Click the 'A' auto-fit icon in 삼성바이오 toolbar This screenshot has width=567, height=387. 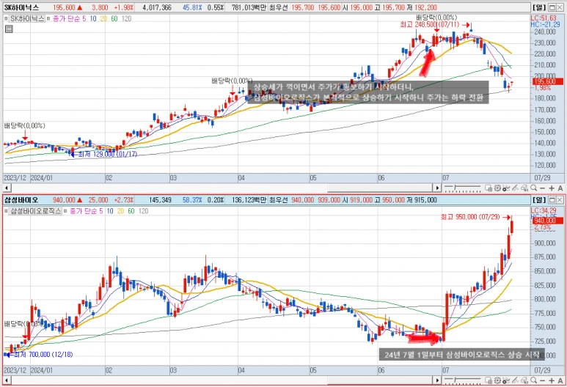(x=560, y=380)
